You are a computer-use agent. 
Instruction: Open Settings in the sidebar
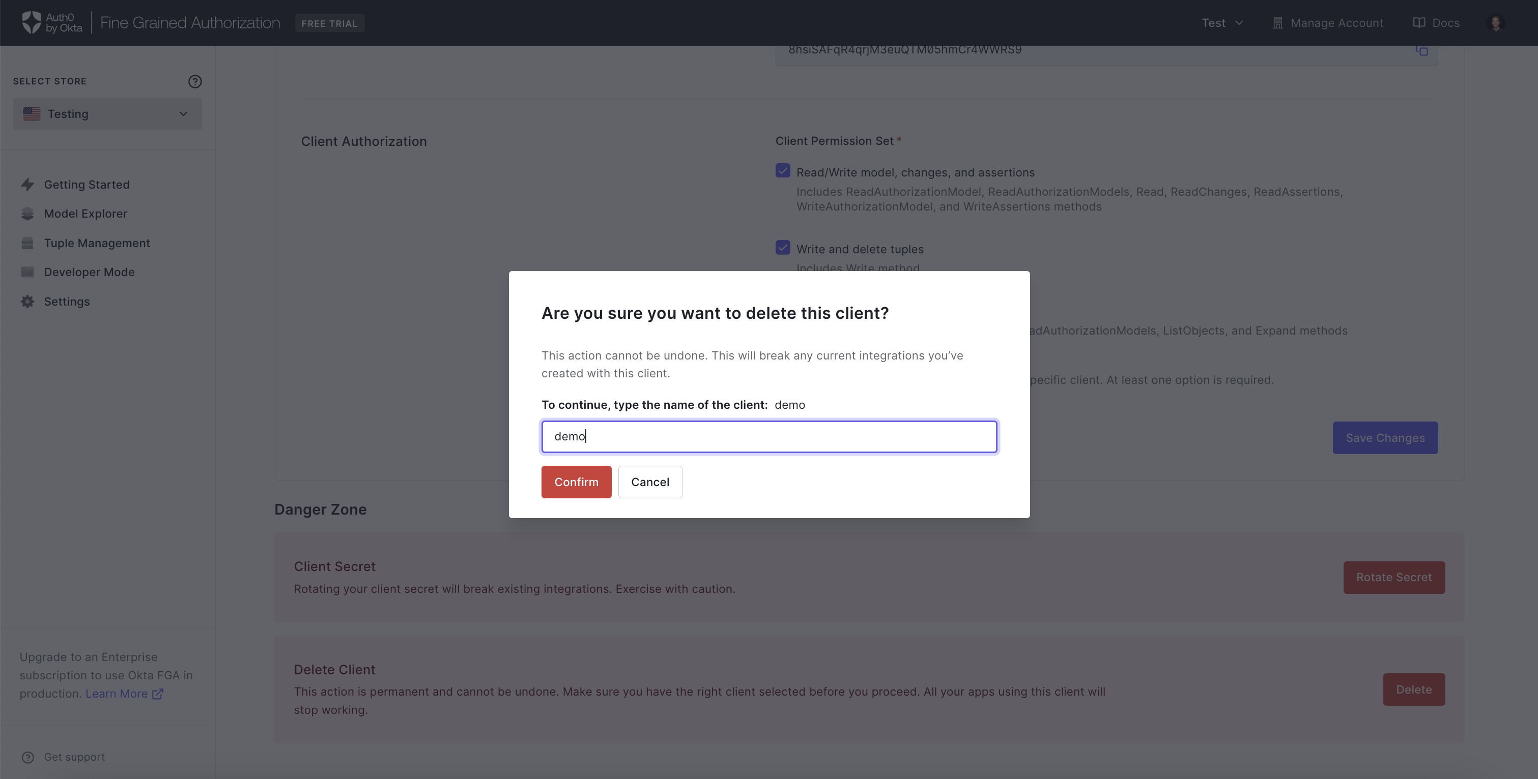(67, 301)
